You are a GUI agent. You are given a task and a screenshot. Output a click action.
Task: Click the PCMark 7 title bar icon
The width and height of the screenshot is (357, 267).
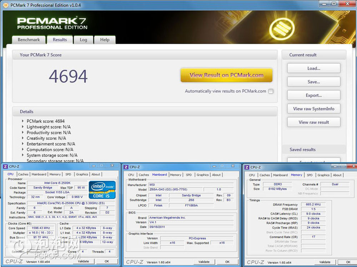point(5,5)
